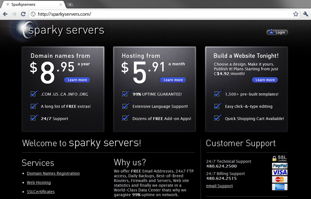Click the SSL Certified padlock badge
311x199 pixels.
click(279, 158)
